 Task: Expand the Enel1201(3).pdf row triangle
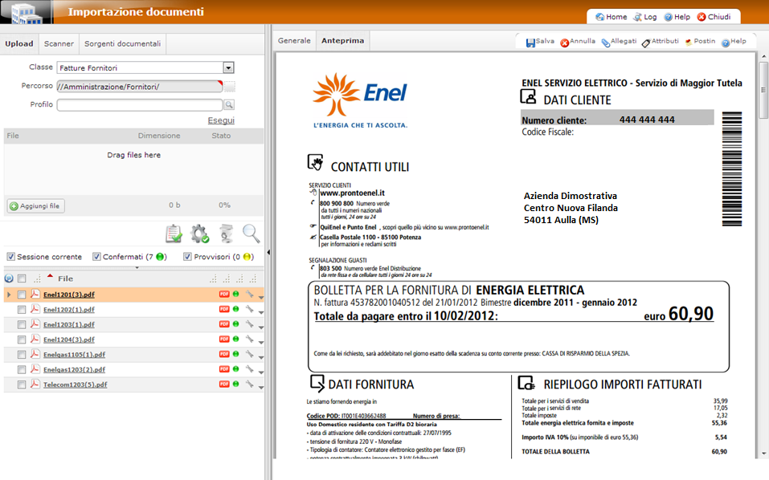pyautogui.click(x=9, y=295)
